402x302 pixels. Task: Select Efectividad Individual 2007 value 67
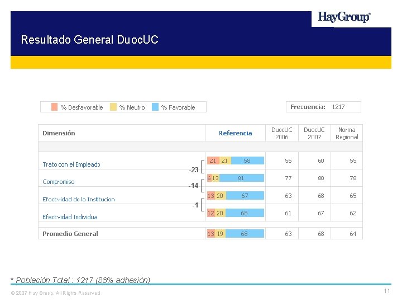tap(320, 213)
